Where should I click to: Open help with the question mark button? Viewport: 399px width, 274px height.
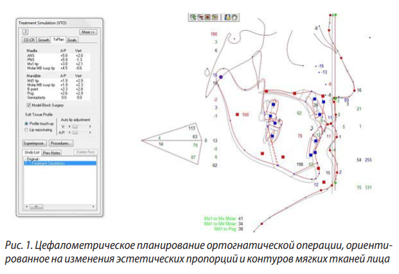tap(25, 32)
